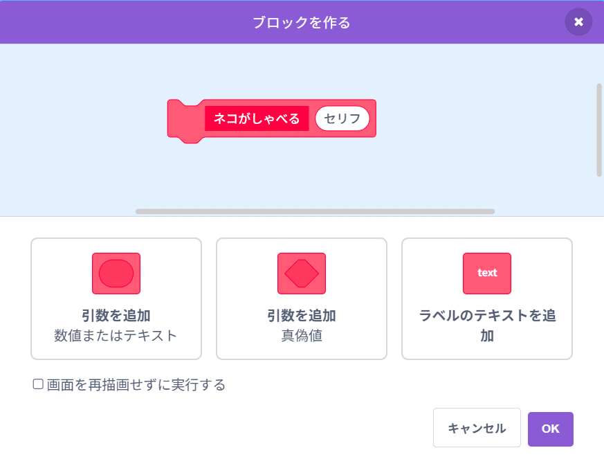Select the red diamond boolean argument icon
The width and height of the screenshot is (604, 466).
pyautogui.click(x=301, y=274)
